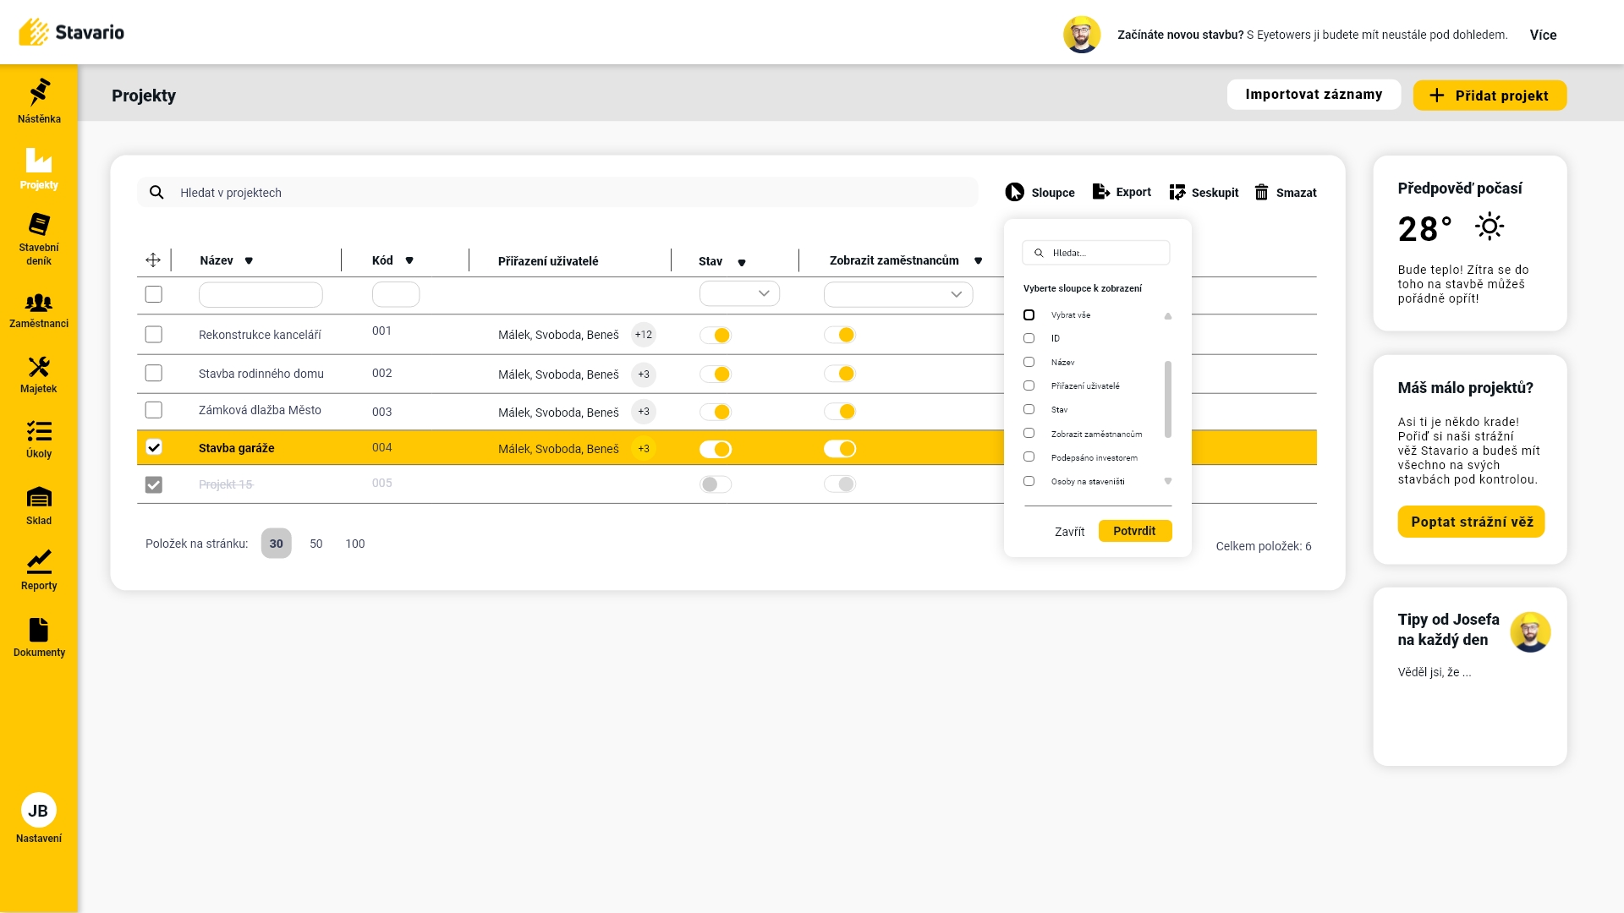Click the Název column sort arrow

tap(249, 261)
